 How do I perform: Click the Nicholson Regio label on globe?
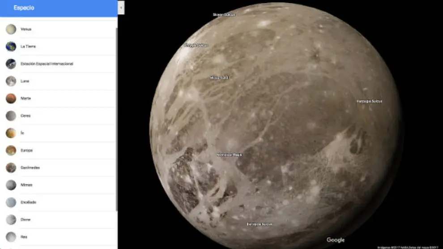click(x=229, y=155)
